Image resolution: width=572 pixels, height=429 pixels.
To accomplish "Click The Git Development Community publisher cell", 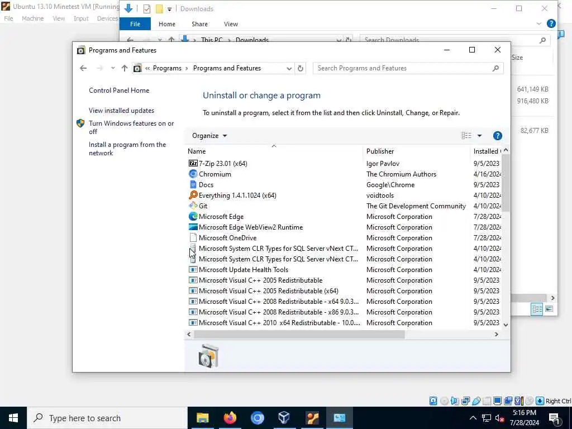I will pyautogui.click(x=416, y=206).
